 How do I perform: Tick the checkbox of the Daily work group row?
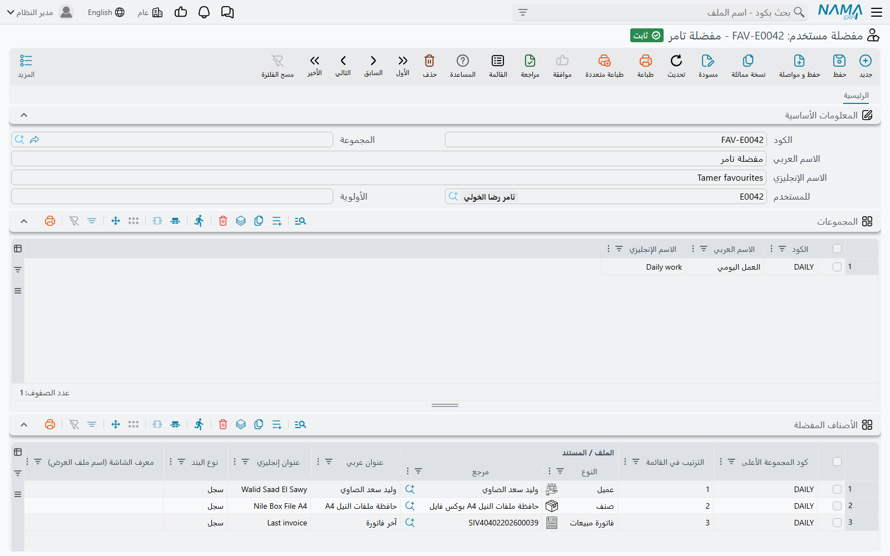click(837, 267)
